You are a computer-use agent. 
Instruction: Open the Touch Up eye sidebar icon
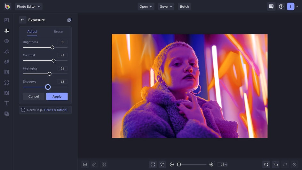6,41
